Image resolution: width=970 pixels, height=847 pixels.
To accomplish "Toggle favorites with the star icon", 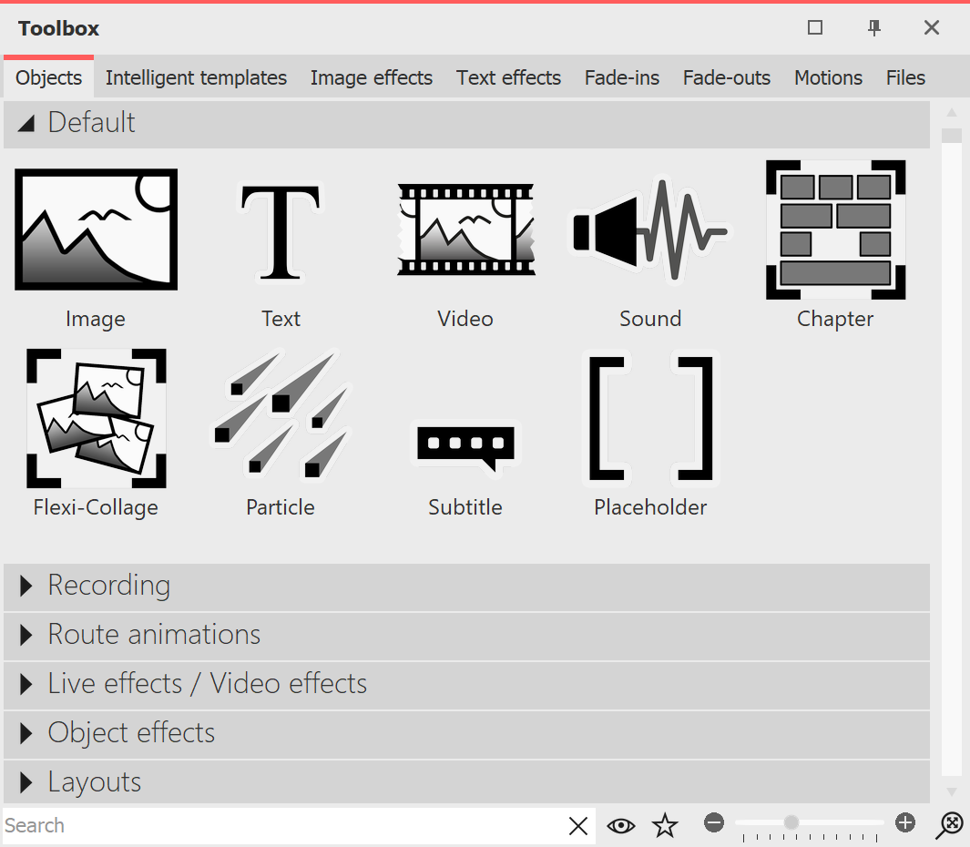I will [x=665, y=825].
